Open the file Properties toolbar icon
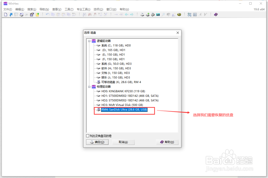 pyautogui.click(x=32, y=14)
